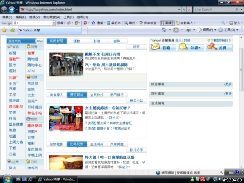Image resolution: width=244 pixels, height=183 pixels.
Task: Click Google toolbar notebook icon
Action: (x=109, y=23)
